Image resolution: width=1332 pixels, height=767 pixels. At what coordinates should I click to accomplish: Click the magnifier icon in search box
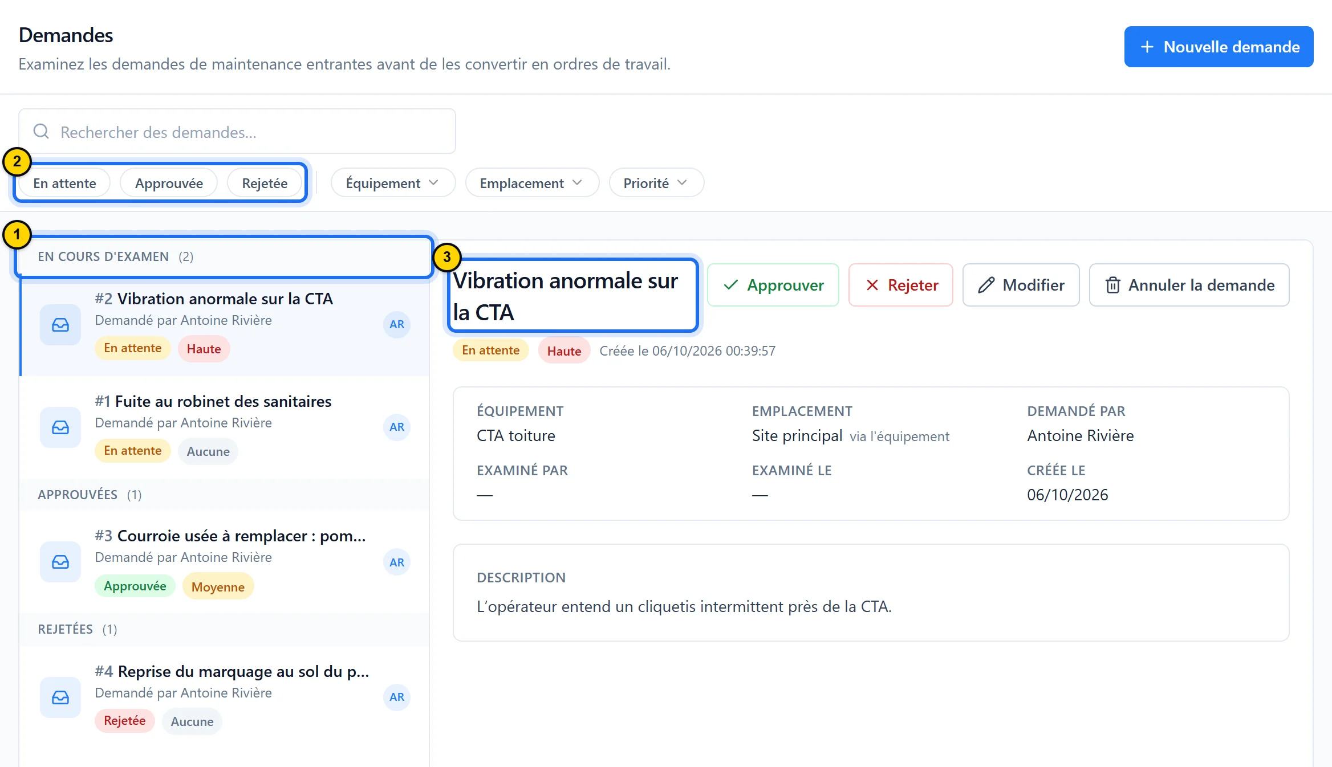click(x=41, y=132)
